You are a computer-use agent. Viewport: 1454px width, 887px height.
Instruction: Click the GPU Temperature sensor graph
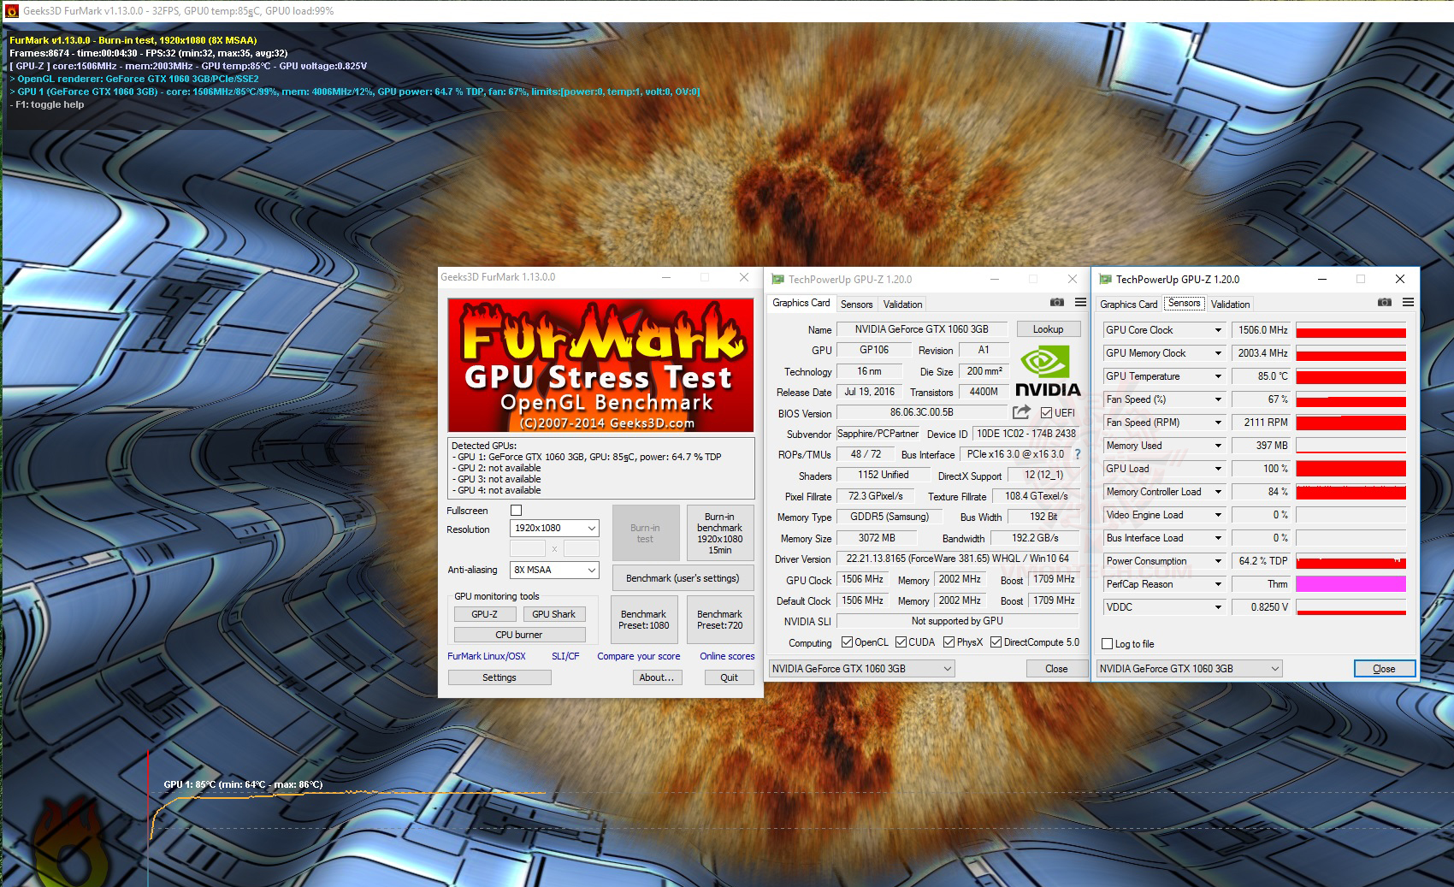click(x=1351, y=376)
